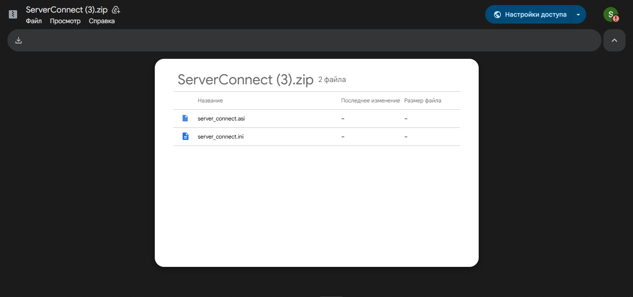The width and height of the screenshot is (633, 297).
Task: Open the server_connect.ini file name
Action: click(x=221, y=137)
